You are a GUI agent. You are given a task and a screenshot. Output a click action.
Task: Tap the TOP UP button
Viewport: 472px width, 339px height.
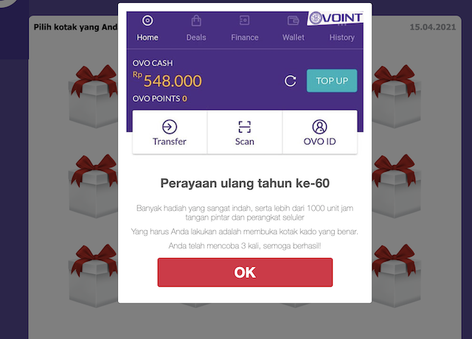pyautogui.click(x=332, y=80)
